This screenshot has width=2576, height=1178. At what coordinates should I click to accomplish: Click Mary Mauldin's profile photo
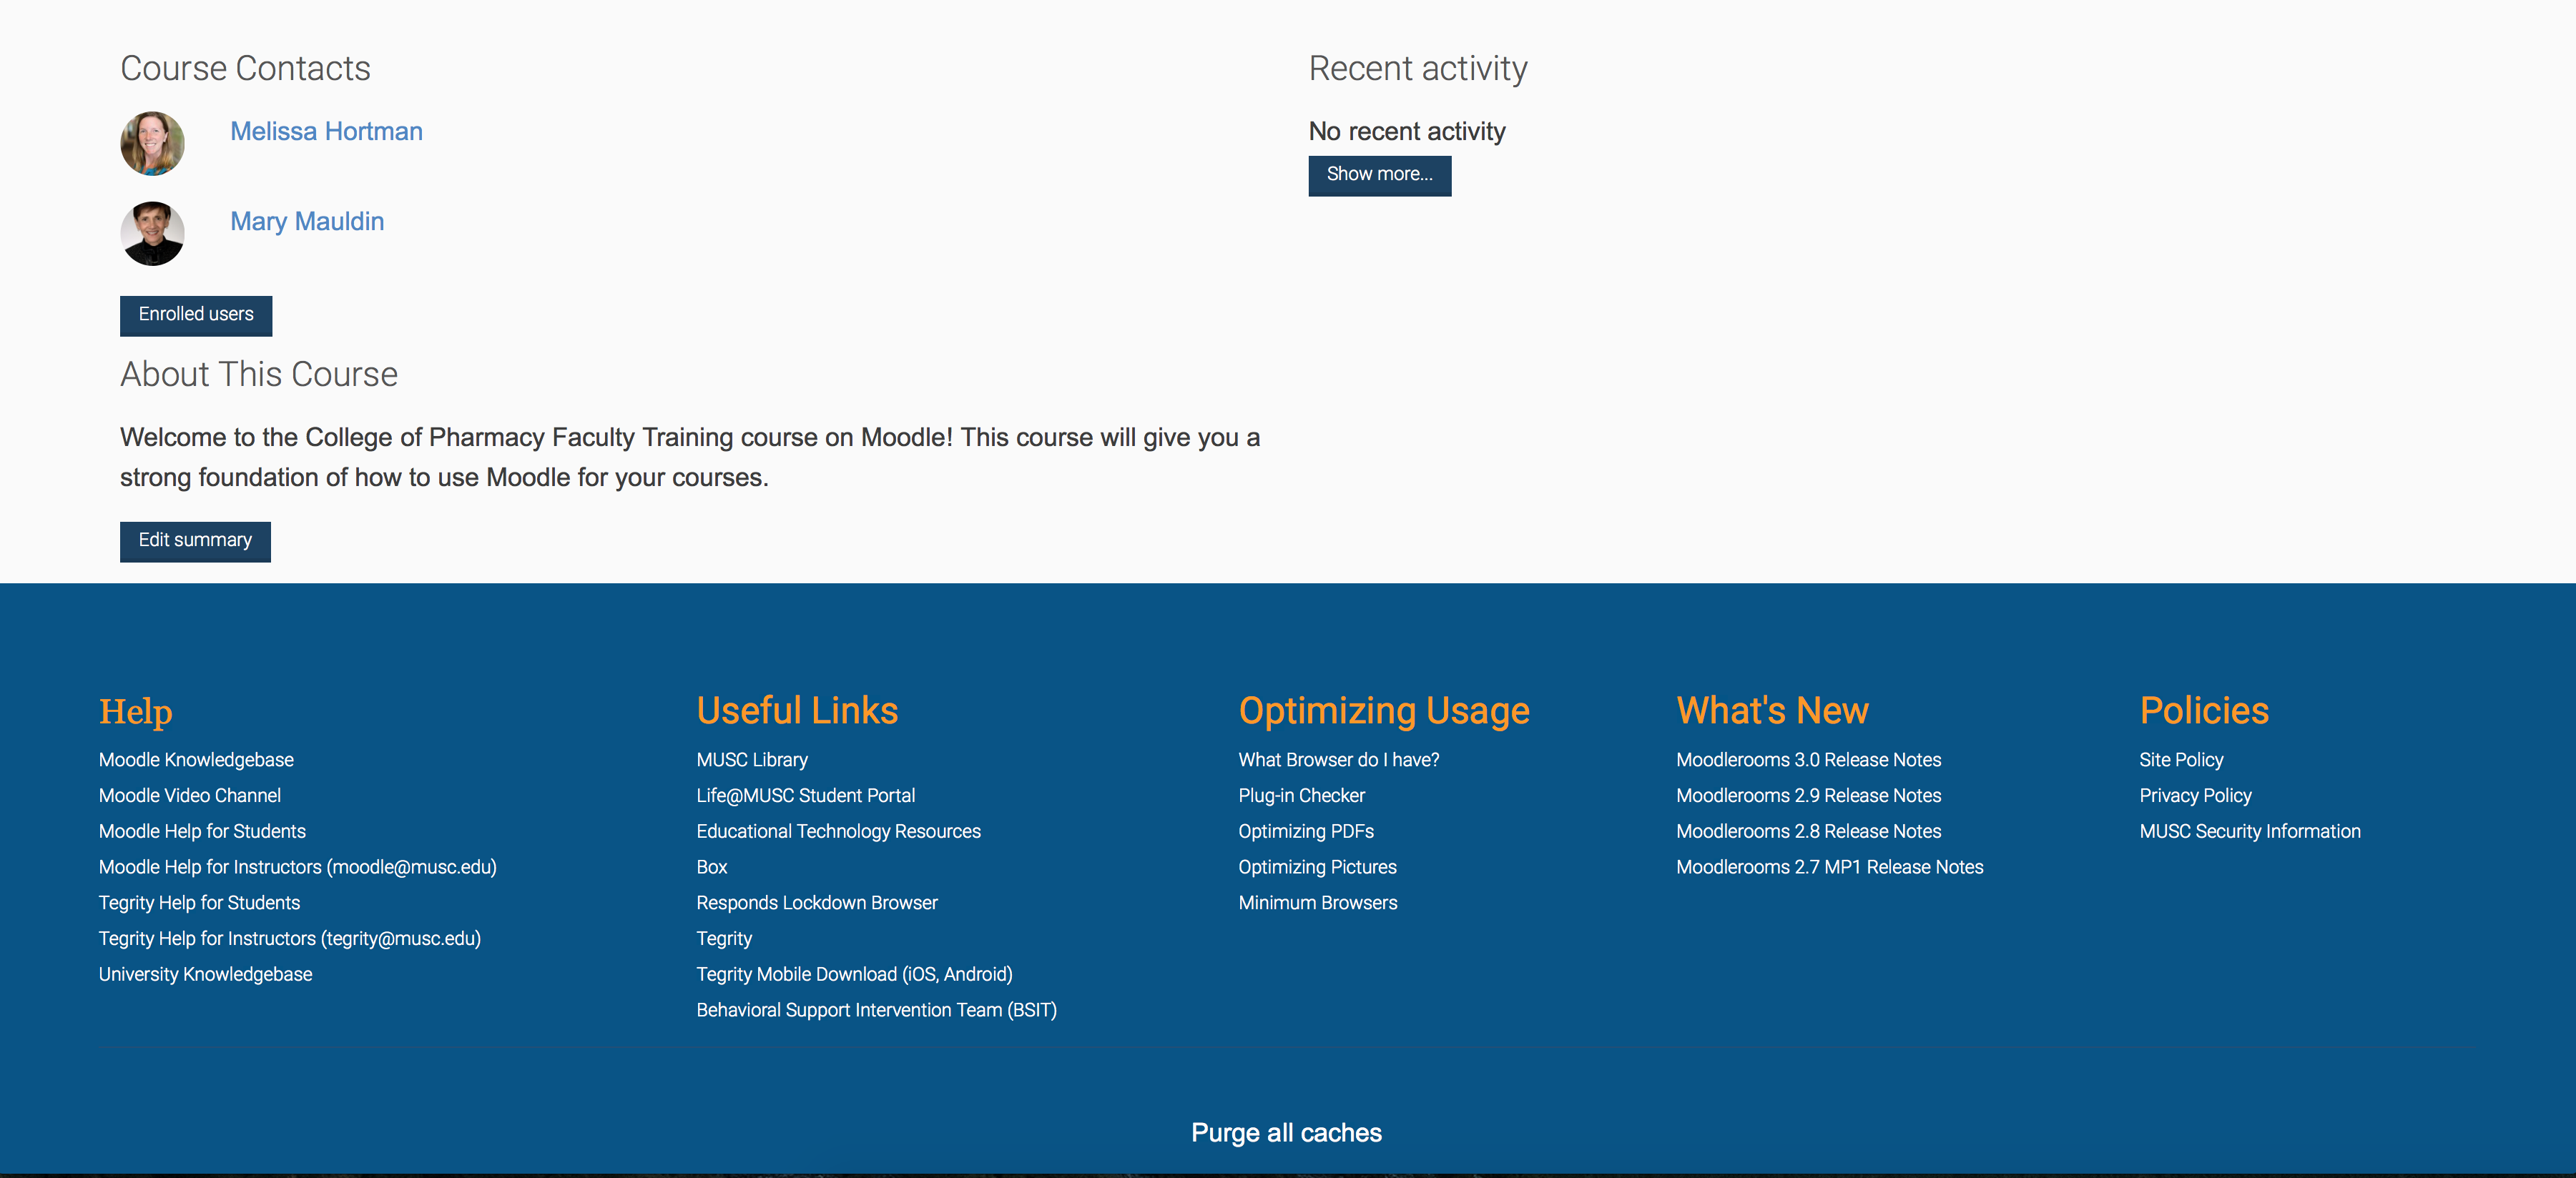152,233
